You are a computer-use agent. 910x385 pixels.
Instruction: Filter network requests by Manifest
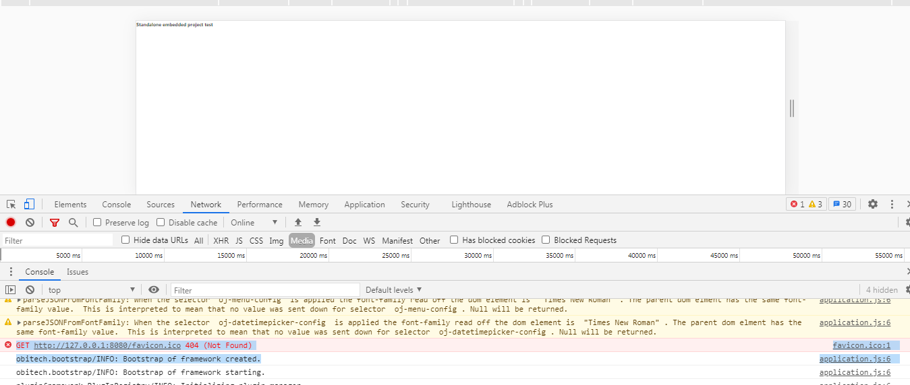(x=397, y=241)
